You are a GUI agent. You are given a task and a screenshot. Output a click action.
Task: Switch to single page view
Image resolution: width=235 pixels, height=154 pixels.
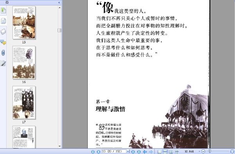(x=159, y=152)
